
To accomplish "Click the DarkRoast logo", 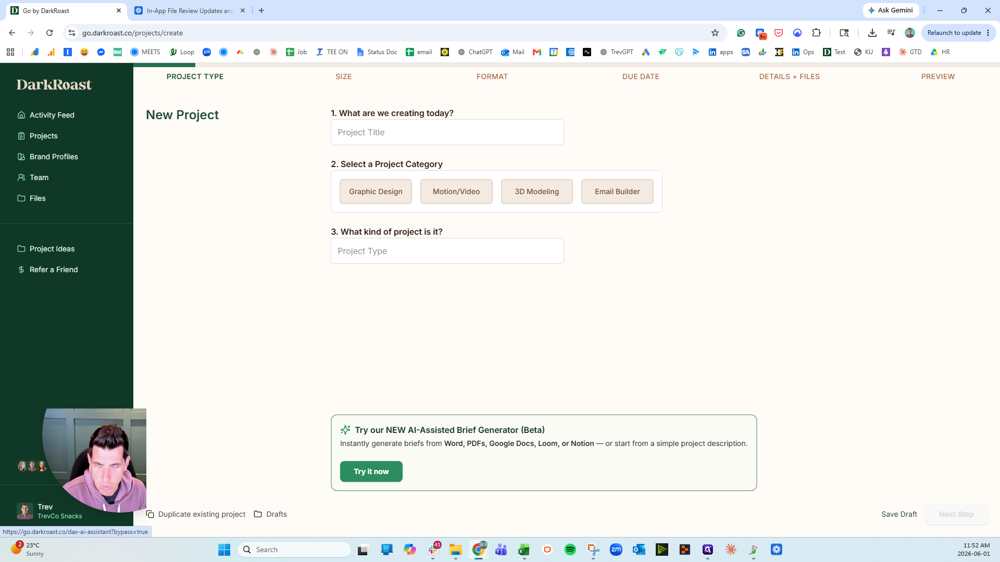I will point(54,84).
